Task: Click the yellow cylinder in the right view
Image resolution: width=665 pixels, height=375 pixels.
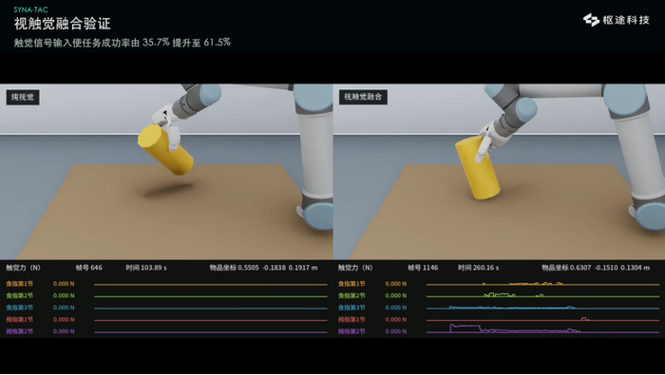Action: pos(477,168)
